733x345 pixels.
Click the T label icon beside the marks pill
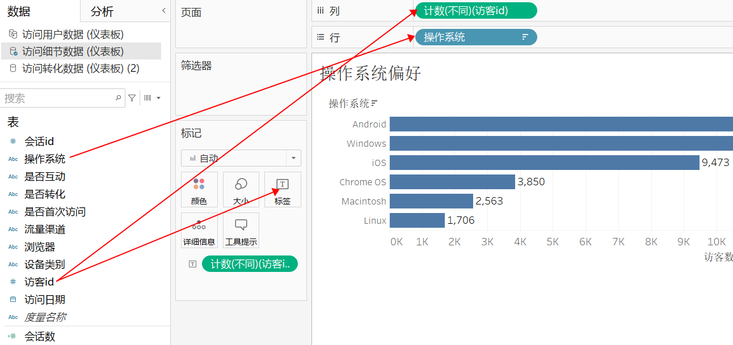193,263
